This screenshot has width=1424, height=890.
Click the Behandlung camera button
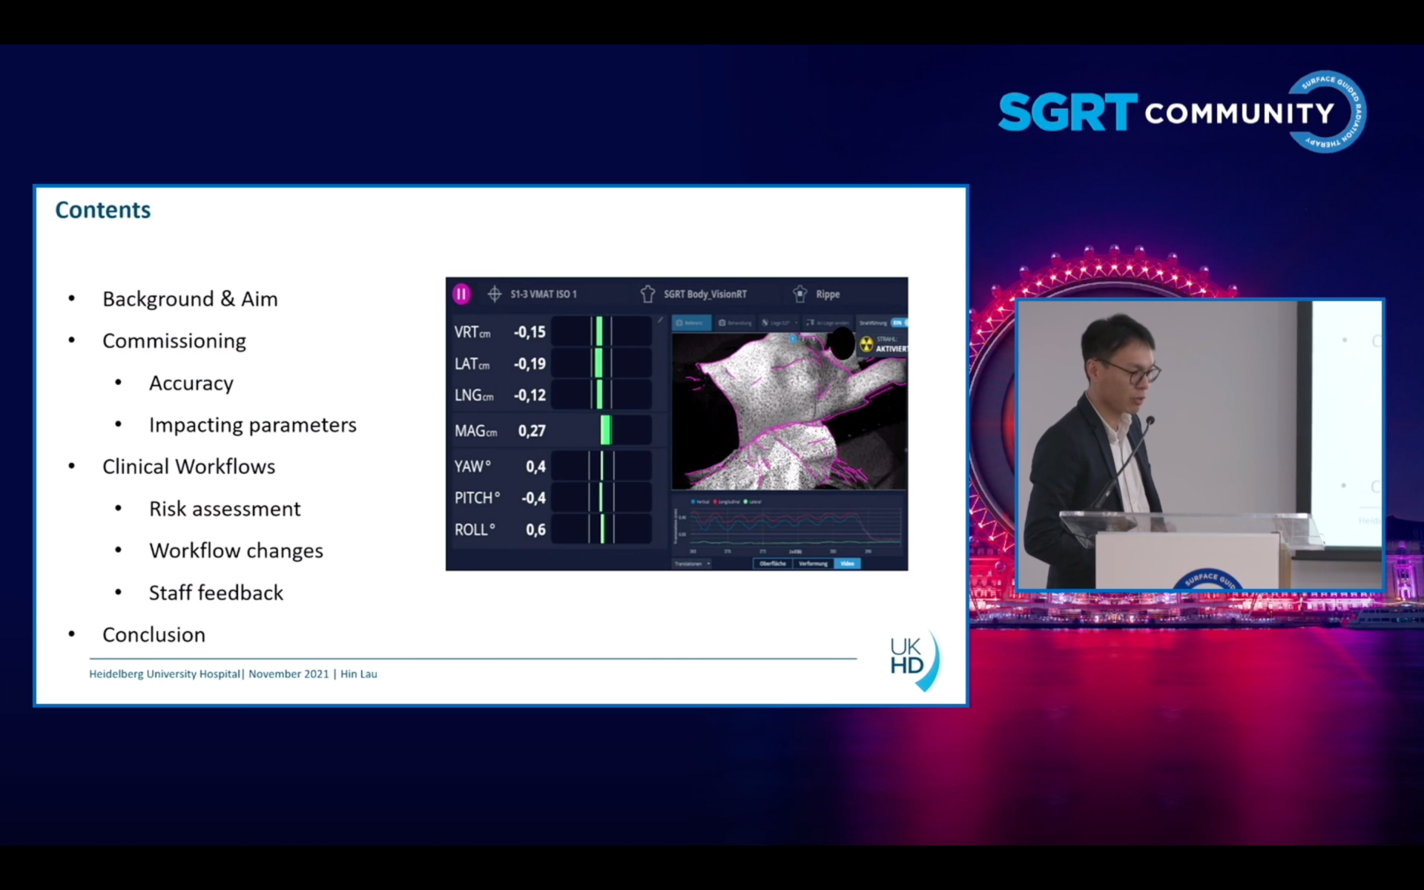tap(735, 323)
